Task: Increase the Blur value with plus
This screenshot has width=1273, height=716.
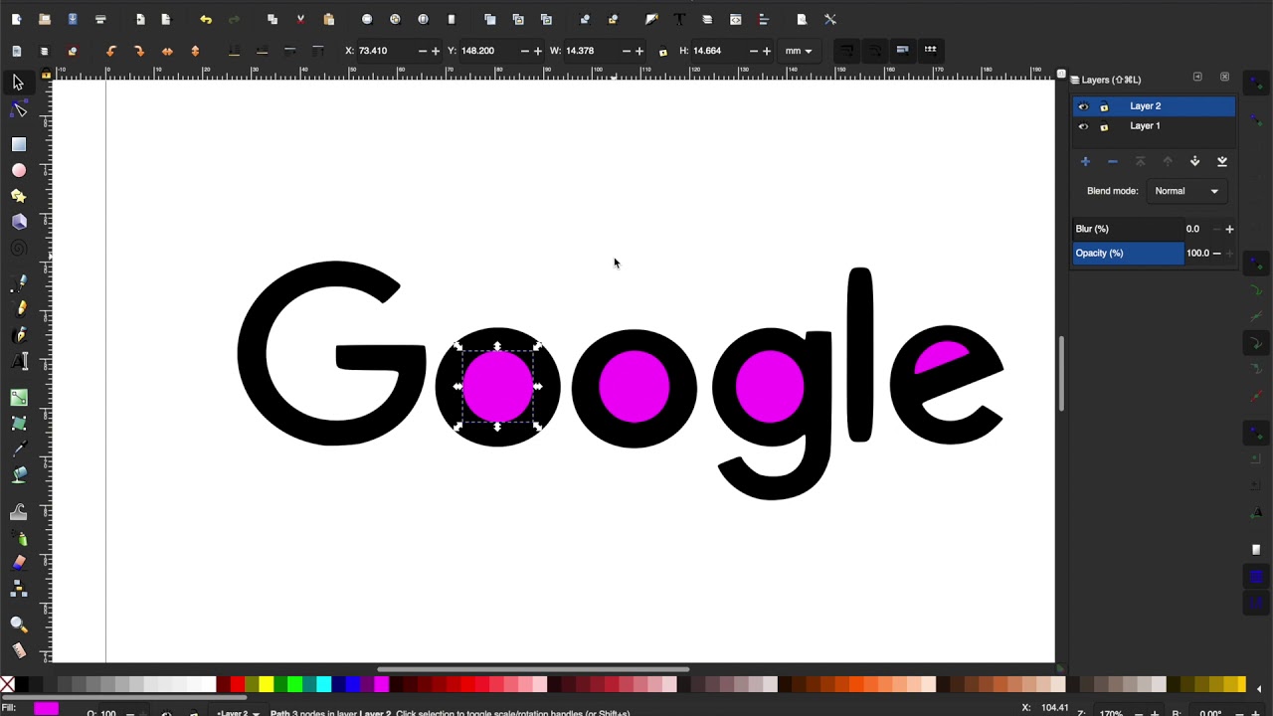Action: (1229, 229)
